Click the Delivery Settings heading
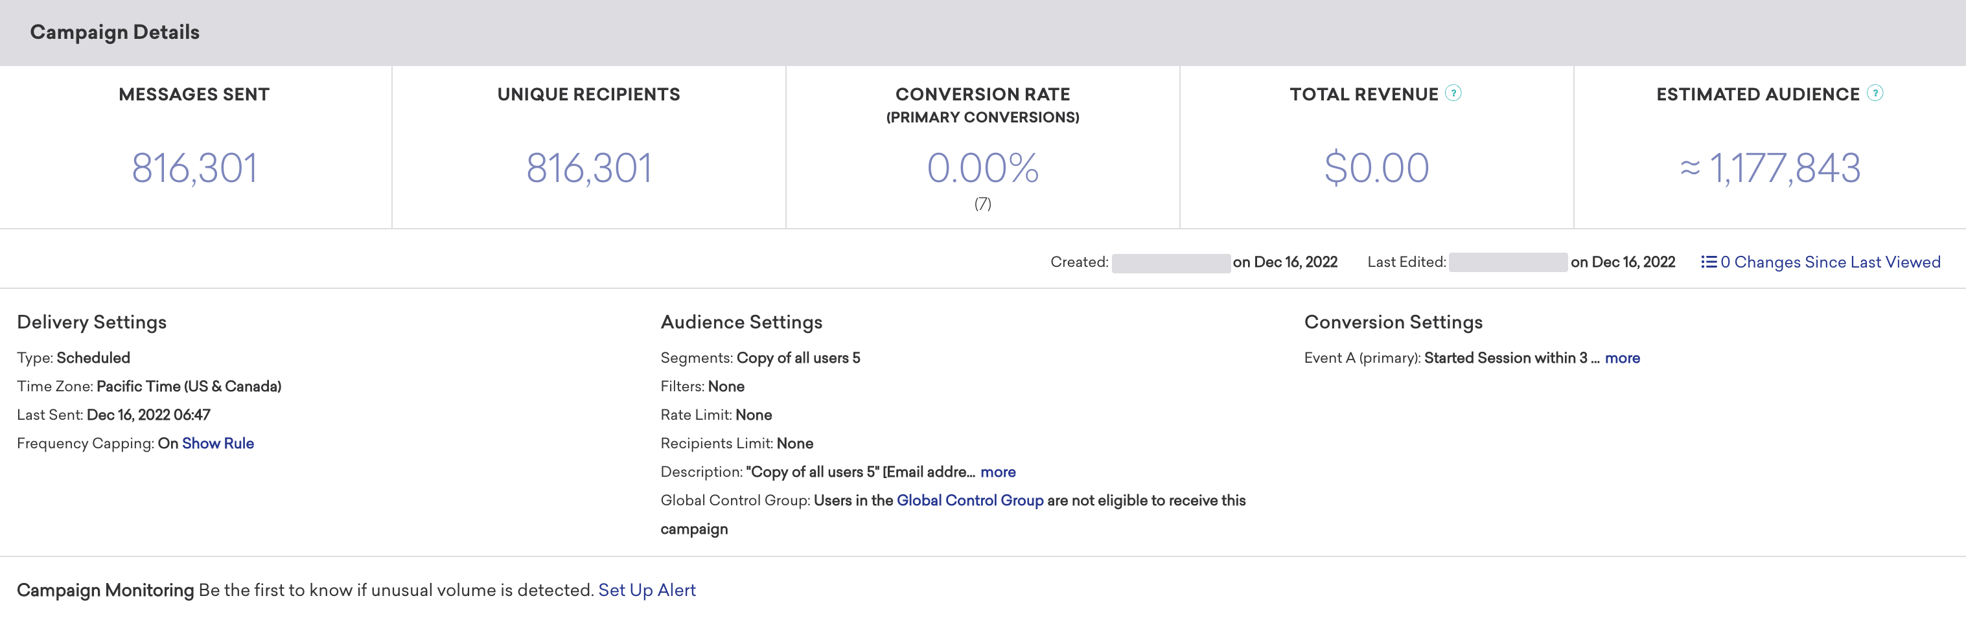Screen dimensions: 1966x618 pyautogui.click(x=91, y=322)
